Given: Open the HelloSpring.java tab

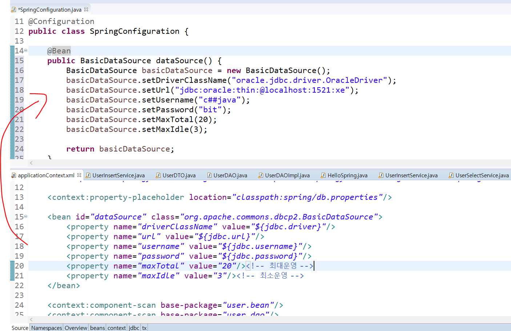Looking at the screenshot, I should (x=347, y=175).
